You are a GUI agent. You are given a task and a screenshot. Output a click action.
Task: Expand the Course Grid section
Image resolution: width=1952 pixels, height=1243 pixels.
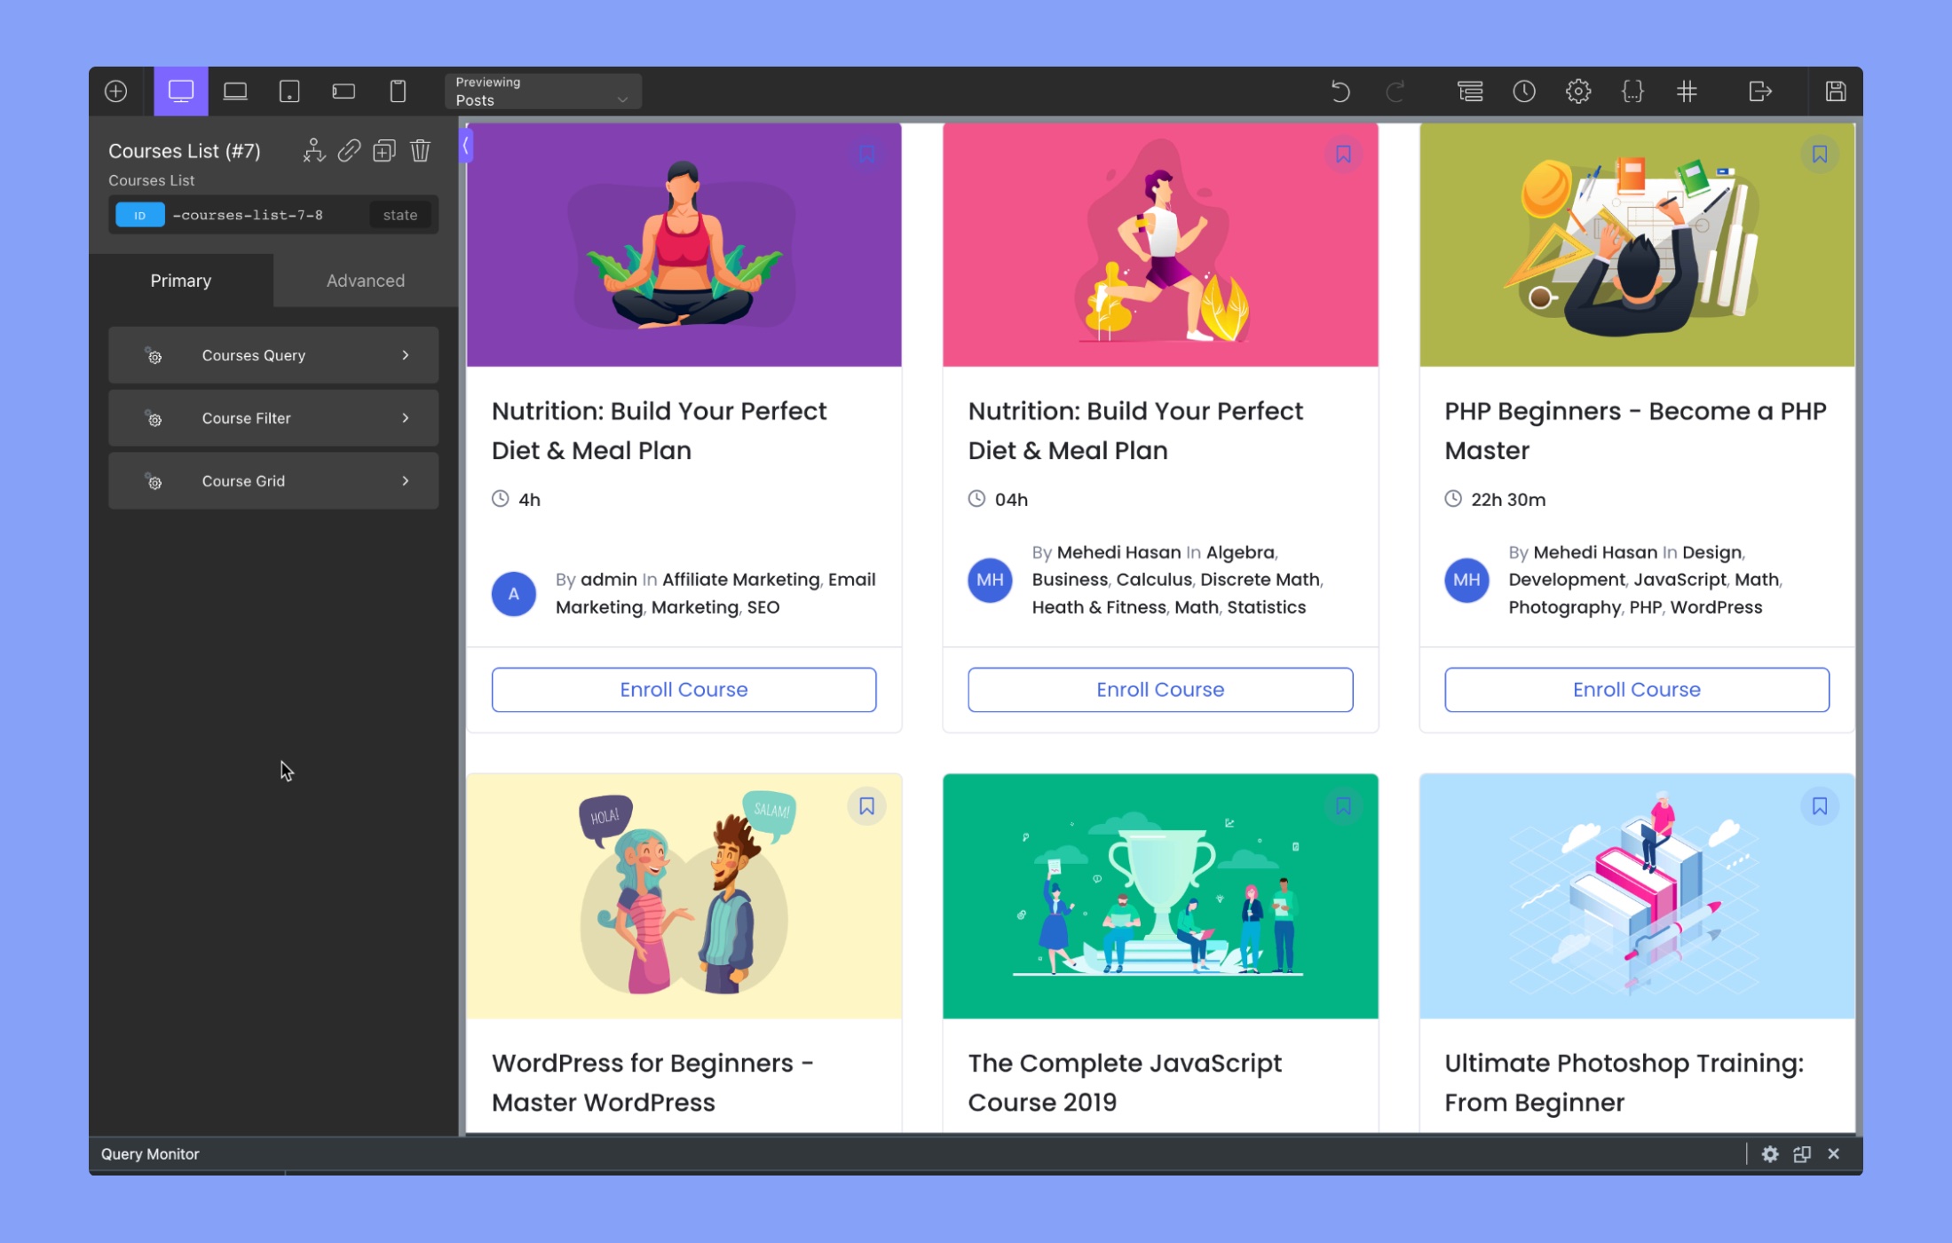(273, 481)
